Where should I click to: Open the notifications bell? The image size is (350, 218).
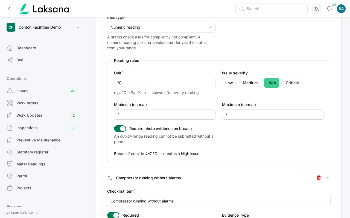tap(329, 9)
